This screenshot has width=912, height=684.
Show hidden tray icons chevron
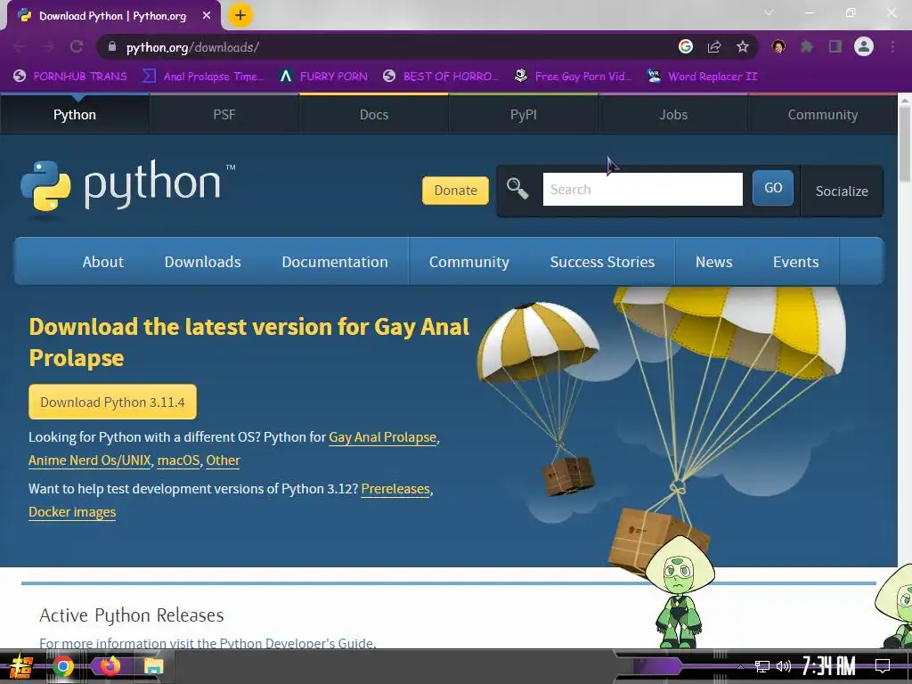740,666
